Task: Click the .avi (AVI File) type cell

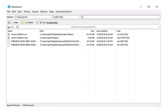Action: 122,34
